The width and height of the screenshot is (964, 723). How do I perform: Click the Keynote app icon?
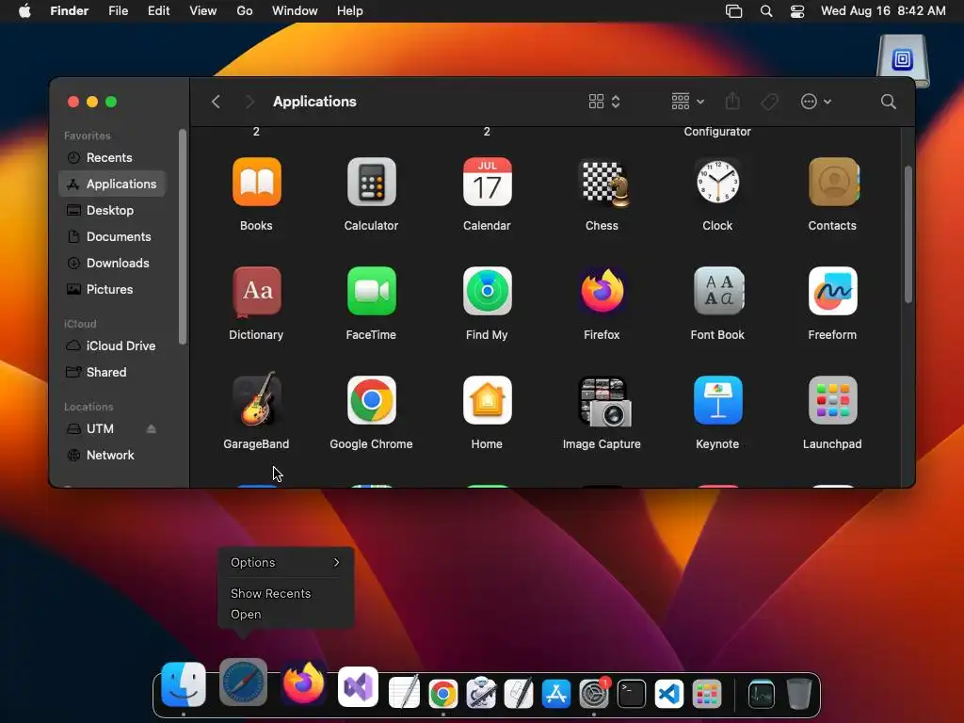717,400
